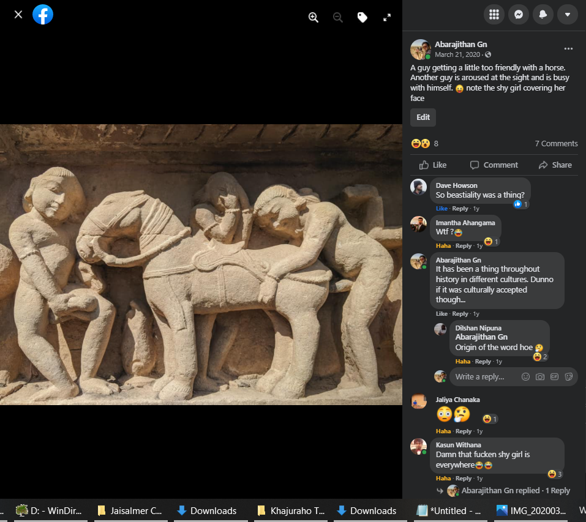The image size is (586, 522).
Task: Click the Facebook logo icon
Action: coord(43,15)
